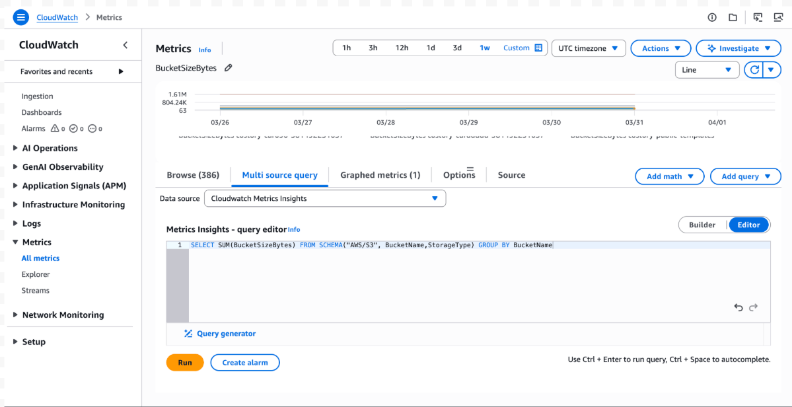Go to Dashboards in sidebar
The height and width of the screenshot is (407, 792).
(x=42, y=112)
